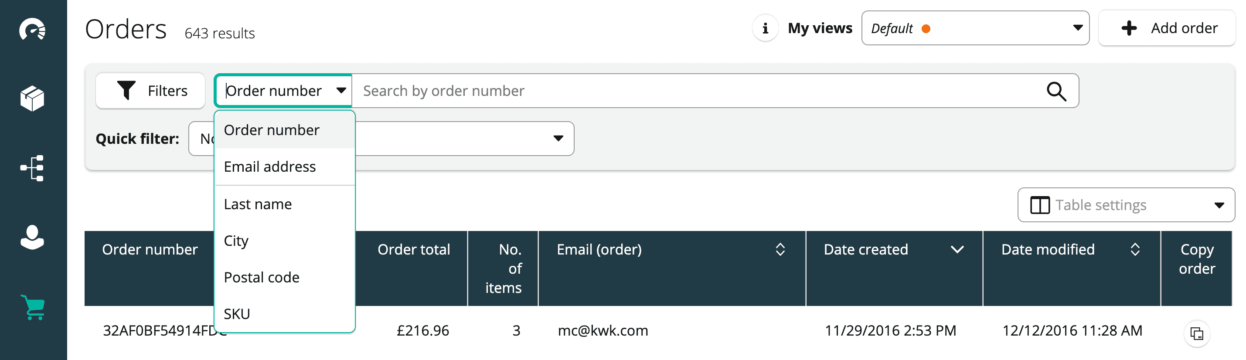Click the info icon beside My views
Image resolution: width=1246 pixels, height=360 pixels.
pos(765,29)
